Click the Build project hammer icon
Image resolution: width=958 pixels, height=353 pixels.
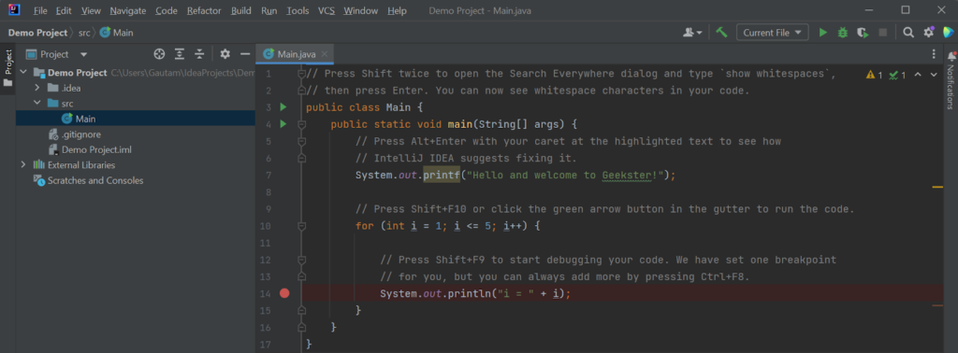(721, 33)
